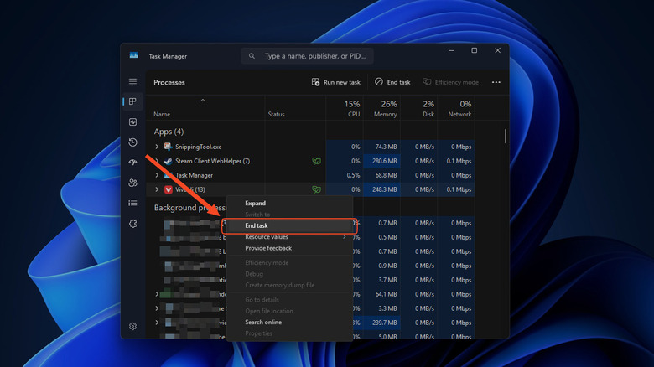This screenshot has height=367, width=654.
Task: Open the Users page in sidebar
Action: pos(132,183)
